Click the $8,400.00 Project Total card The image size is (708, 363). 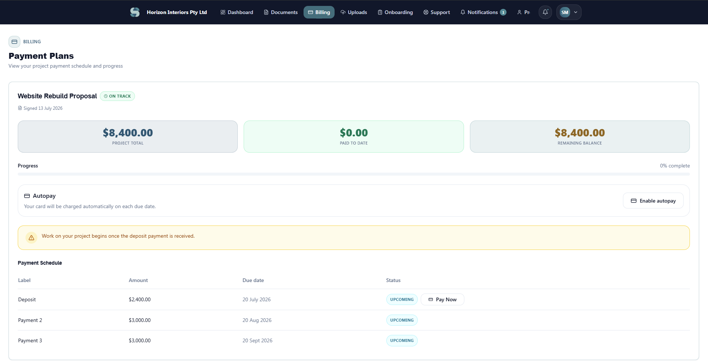coord(128,136)
